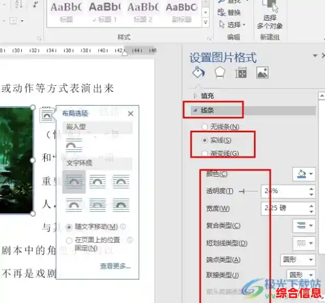Choose the inline with text layout icon
Viewport: 325px width, 303px height.
tap(74, 145)
